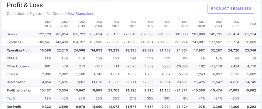Click the Operating Profit row label
Viewport: 262px width, 109px height.
pyautogui.click(x=19, y=51)
